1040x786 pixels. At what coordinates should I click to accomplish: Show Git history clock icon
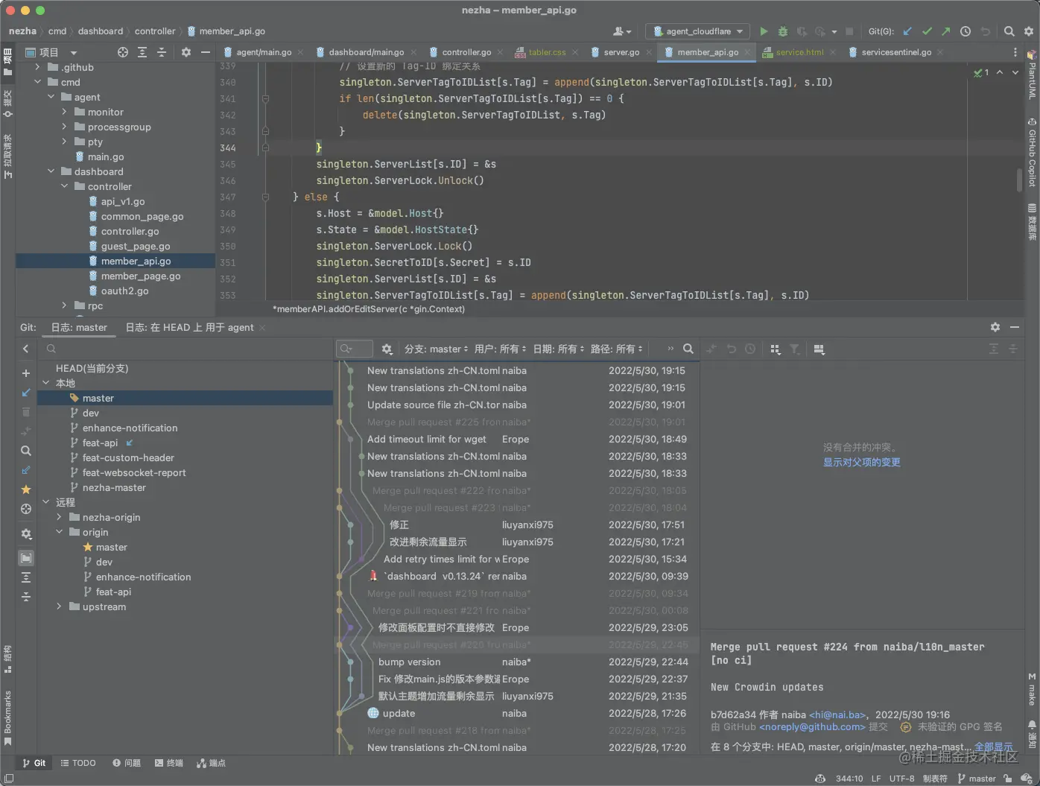coord(966,31)
